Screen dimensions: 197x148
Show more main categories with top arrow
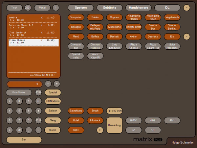186,8
